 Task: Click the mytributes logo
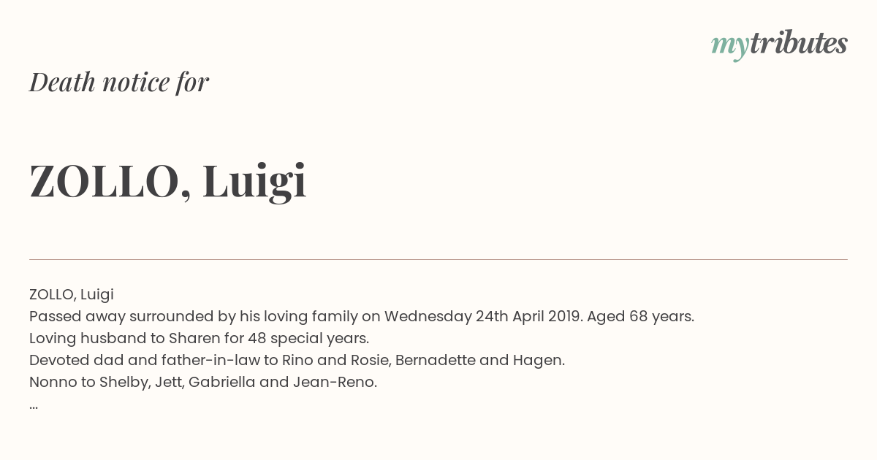[779, 45]
